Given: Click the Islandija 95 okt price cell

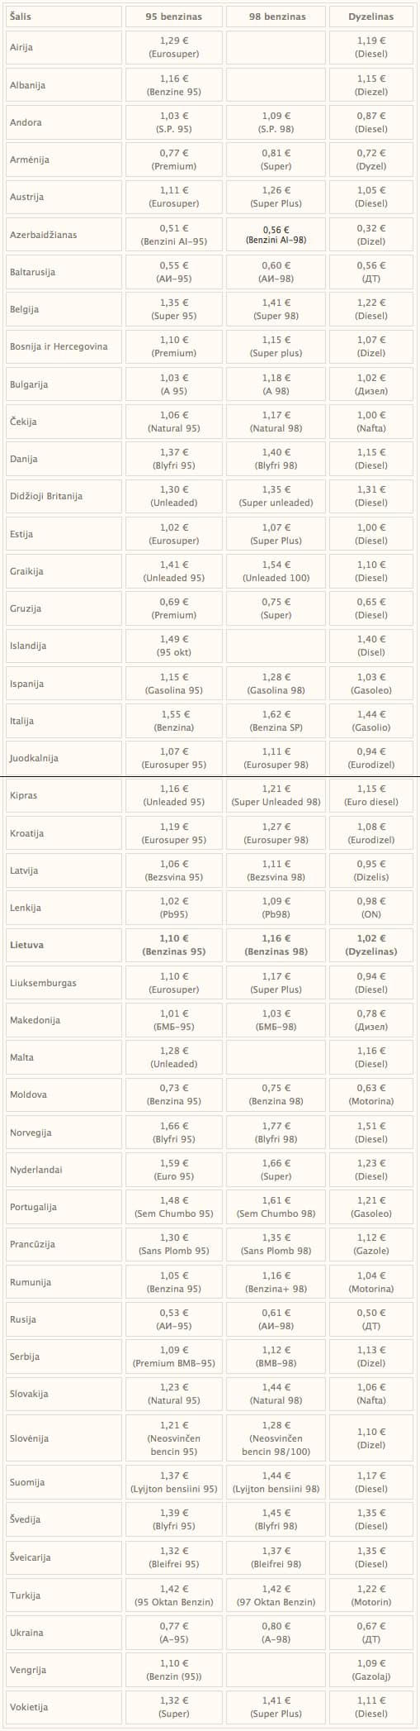Looking at the screenshot, I should coord(174,646).
